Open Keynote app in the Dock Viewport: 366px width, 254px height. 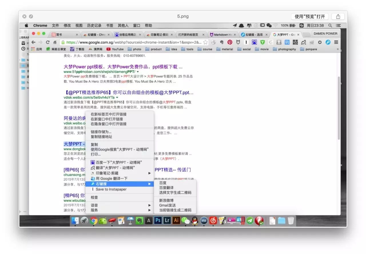point(130,220)
